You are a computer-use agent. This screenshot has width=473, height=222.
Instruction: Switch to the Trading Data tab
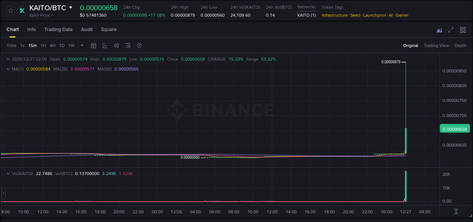(58, 30)
